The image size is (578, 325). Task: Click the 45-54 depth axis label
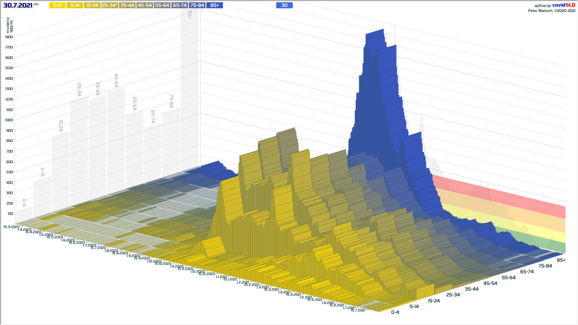pyautogui.click(x=490, y=283)
